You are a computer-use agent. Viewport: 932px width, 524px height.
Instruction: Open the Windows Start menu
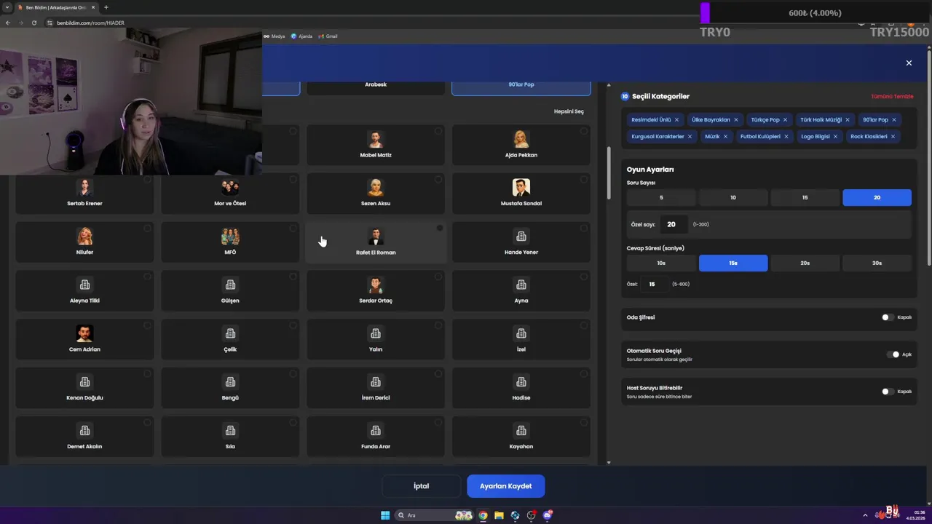(385, 515)
